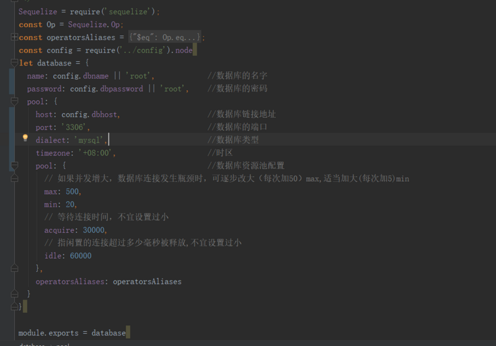Click the comment //时区
Screen dimensions: 496x346
point(220,153)
